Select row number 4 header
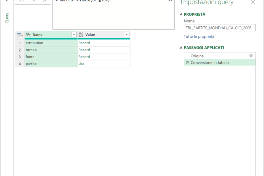The width and height of the screenshot is (264, 176). [20, 64]
